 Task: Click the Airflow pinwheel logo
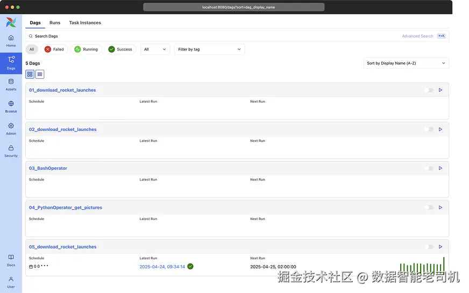tap(11, 22)
